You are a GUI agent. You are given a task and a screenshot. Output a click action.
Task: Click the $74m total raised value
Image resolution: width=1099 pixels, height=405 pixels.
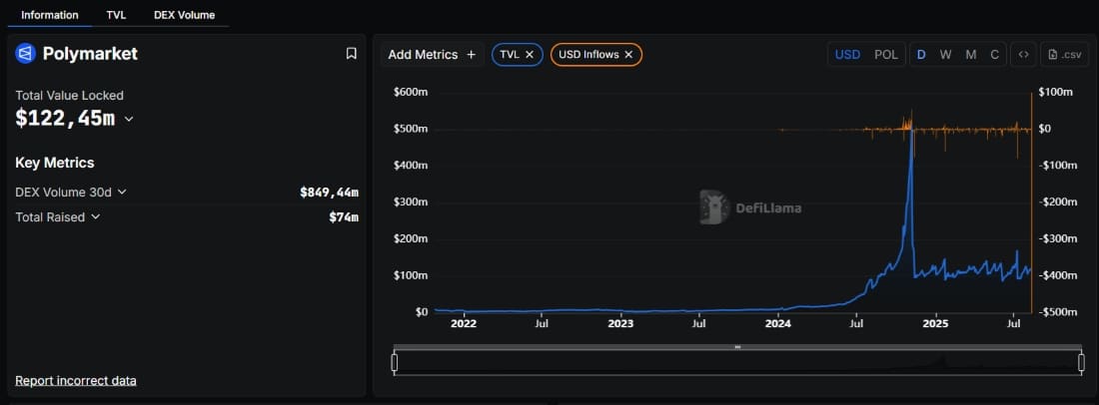click(344, 216)
